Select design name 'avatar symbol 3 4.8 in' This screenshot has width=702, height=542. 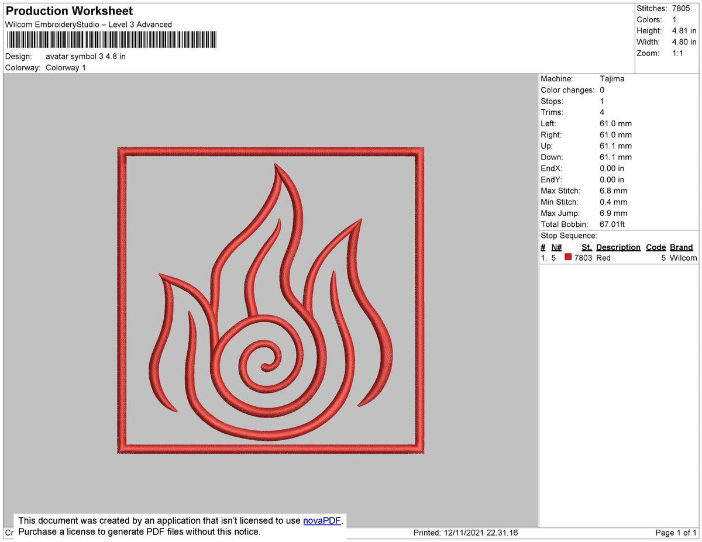85,57
